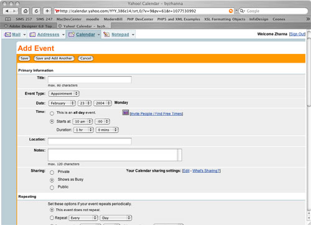
Task: Click the Save button
Action: click(24, 58)
